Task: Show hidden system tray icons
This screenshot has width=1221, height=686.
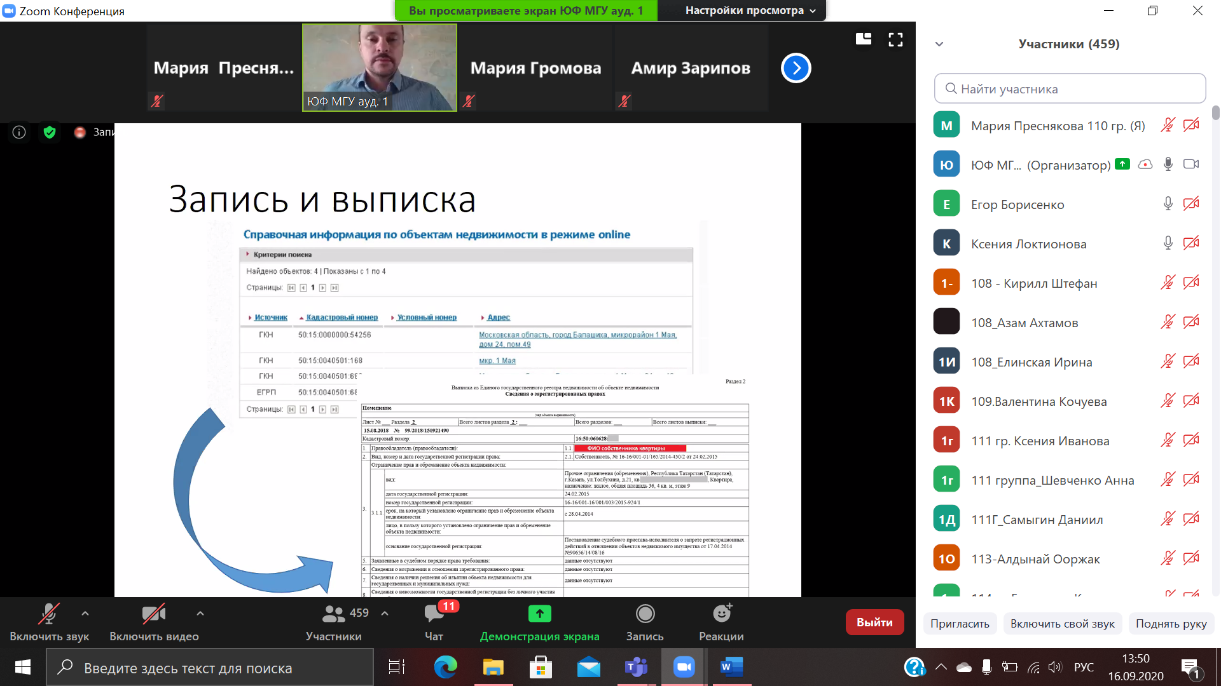Action: [x=941, y=667]
